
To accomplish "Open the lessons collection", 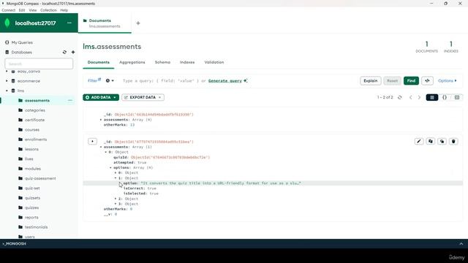I will tap(31, 149).
